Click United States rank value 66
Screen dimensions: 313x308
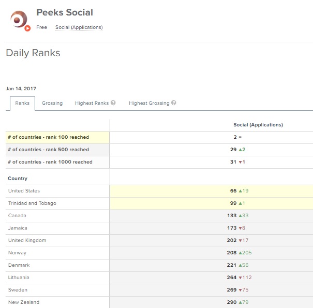[x=233, y=191]
